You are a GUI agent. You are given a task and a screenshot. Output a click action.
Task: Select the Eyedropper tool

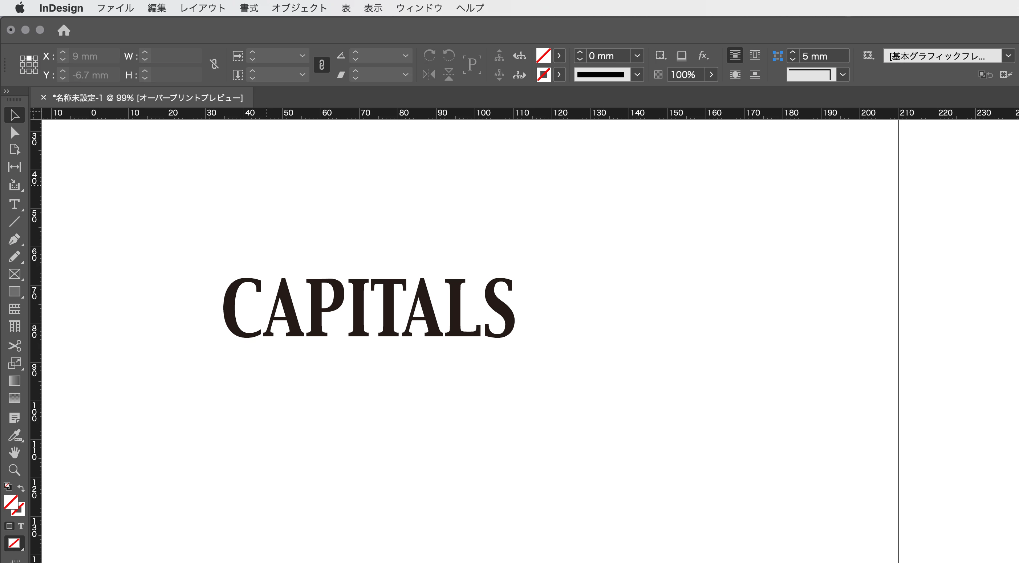click(14, 435)
